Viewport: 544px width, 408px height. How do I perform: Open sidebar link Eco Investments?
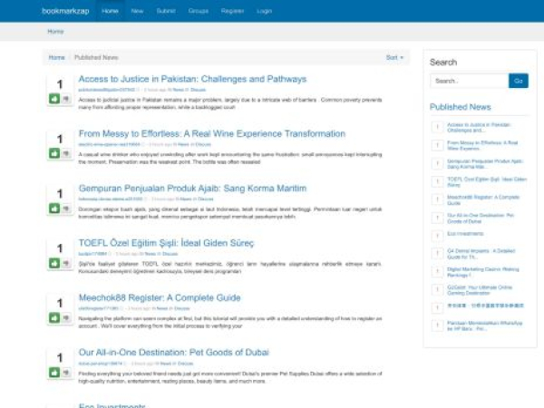pos(465,234)
